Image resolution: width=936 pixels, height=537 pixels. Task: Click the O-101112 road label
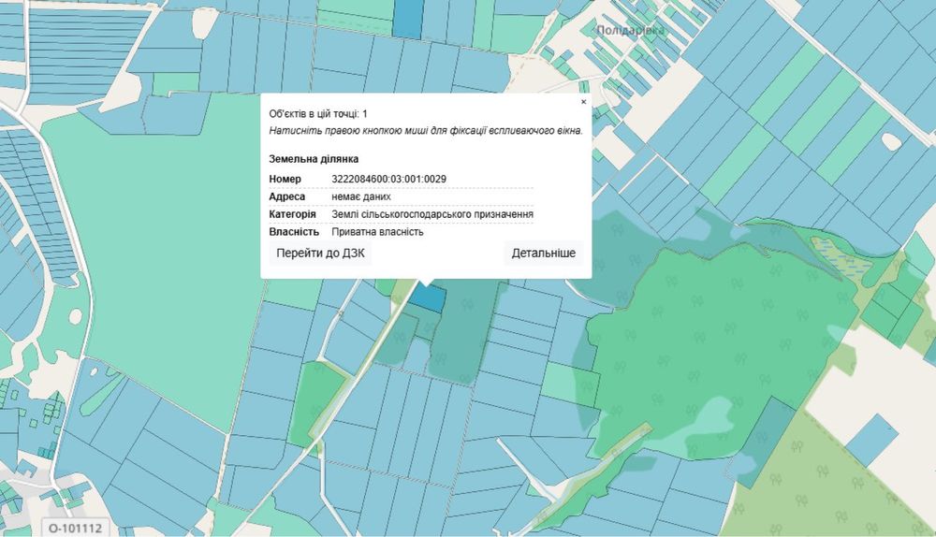[75, 528]
